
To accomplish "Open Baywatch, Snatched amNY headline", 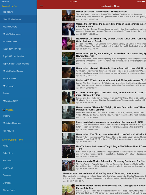I will (101, 173).
